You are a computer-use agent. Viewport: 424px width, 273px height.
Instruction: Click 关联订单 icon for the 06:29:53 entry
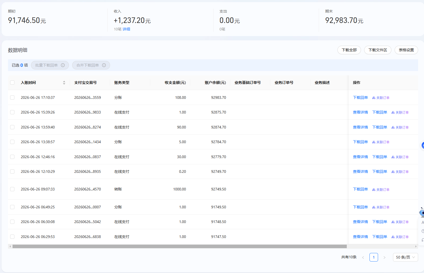(x=393, y=237)
